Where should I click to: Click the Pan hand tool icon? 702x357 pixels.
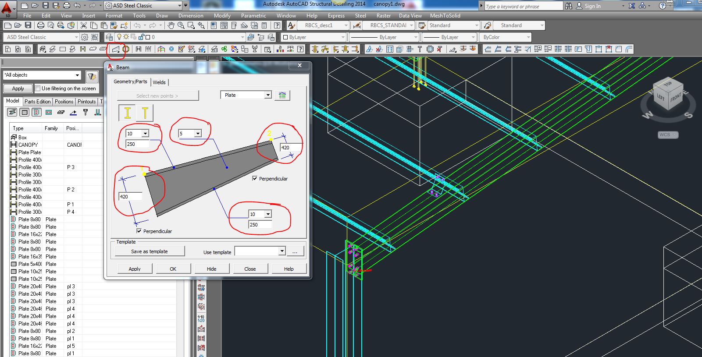coord(171,25)
